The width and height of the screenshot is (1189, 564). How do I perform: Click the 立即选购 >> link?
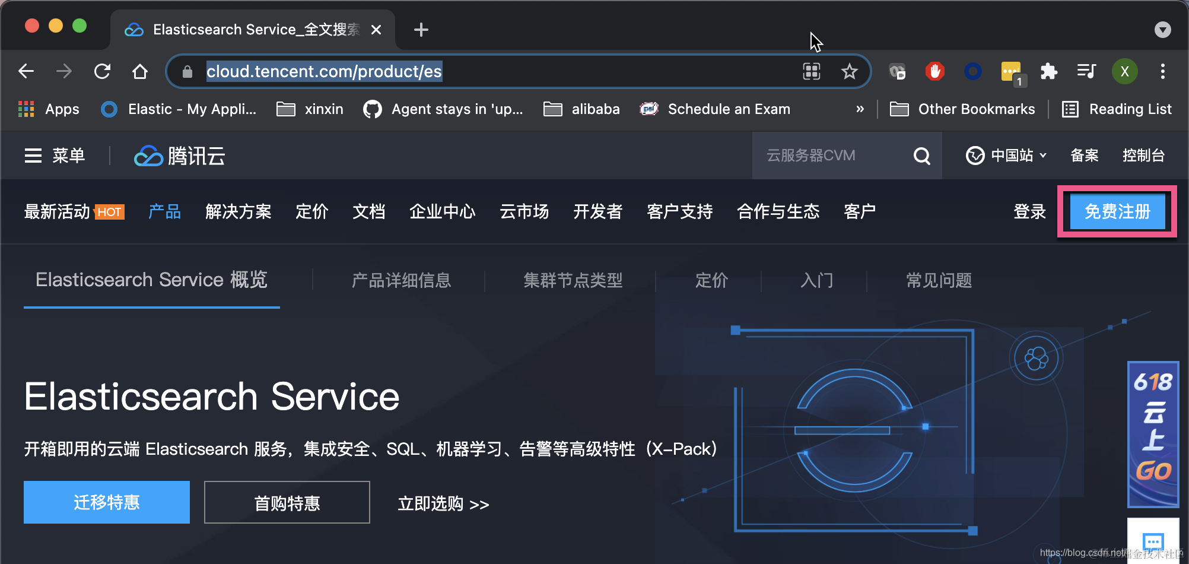coord(443,504)
